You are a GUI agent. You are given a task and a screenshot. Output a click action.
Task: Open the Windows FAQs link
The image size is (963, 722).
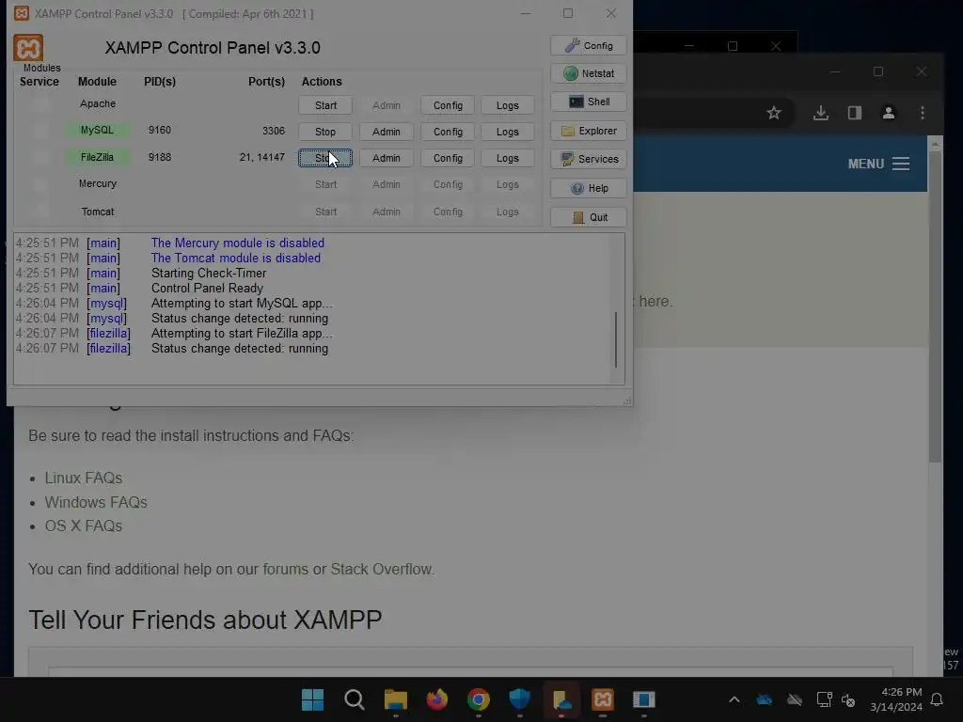96,502
